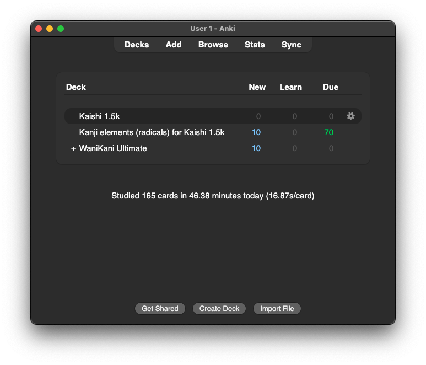426x365 pixels.
Task: Click the Deck column header
Action: coord(76,87)
